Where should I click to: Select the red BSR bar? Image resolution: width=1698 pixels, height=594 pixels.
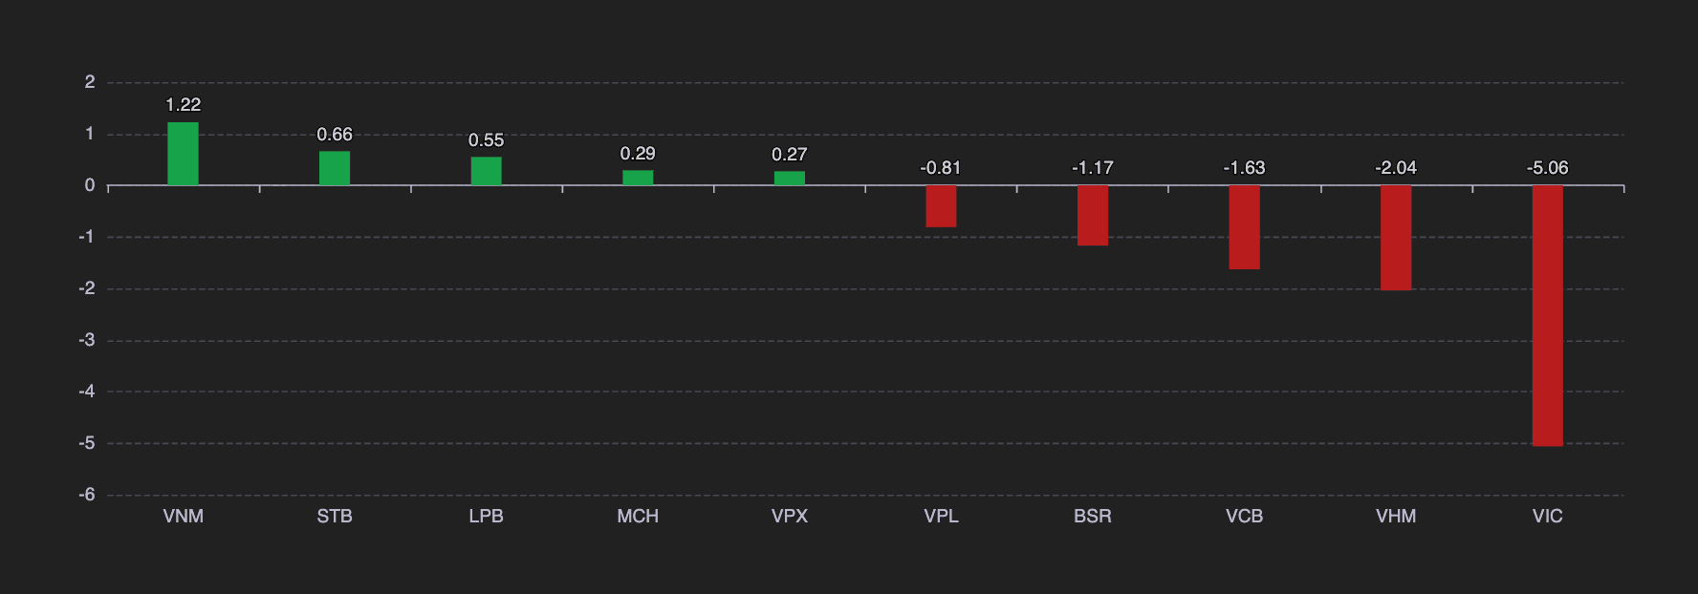[x=1093, y=216]
